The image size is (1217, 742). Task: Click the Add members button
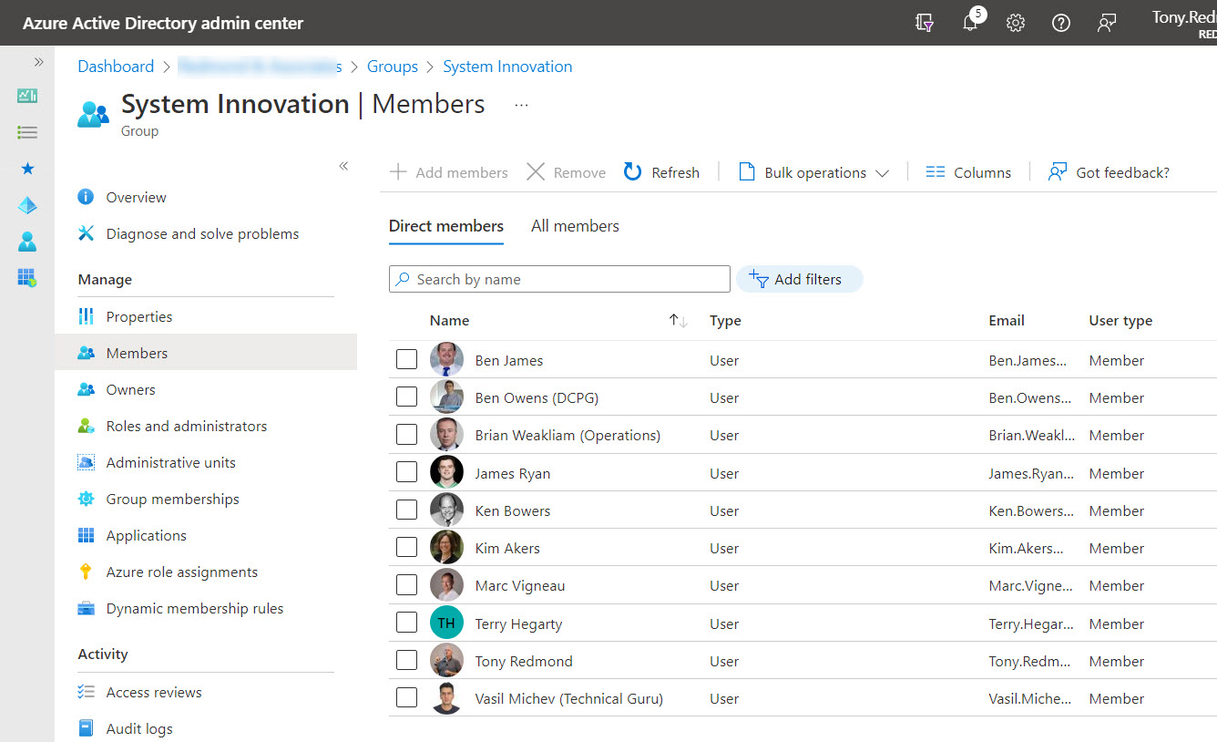click(x=448, y=172)
